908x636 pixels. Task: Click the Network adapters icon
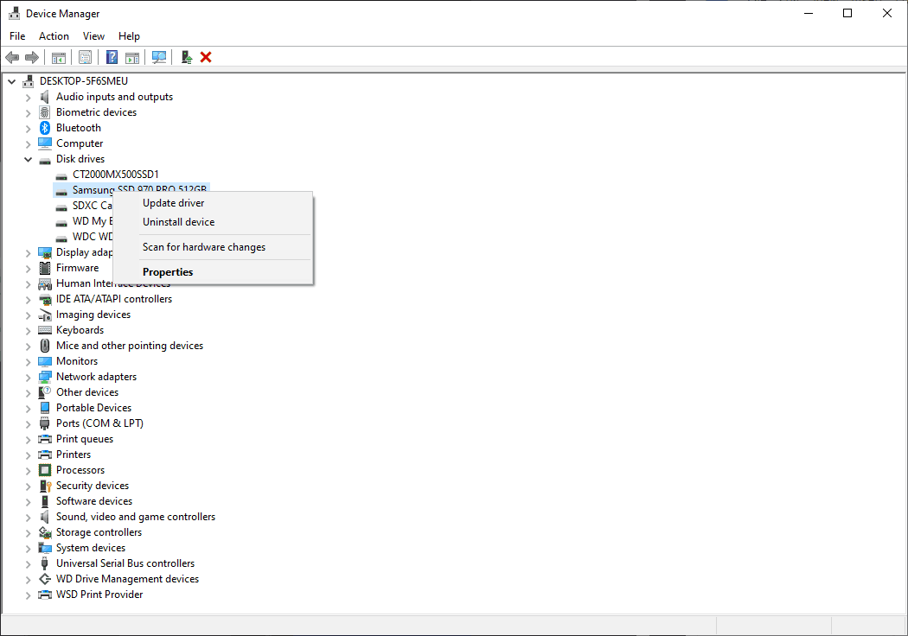[x=45, y=377]
